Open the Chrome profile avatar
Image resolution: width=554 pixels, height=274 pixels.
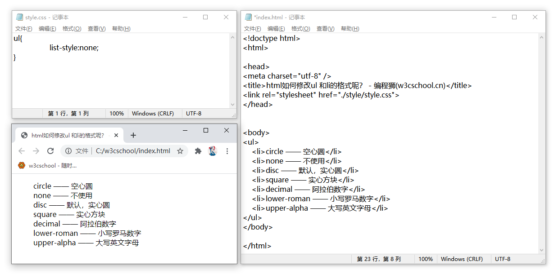point(213,151)
